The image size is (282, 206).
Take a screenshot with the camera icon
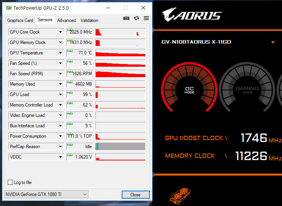click(126, 18)
